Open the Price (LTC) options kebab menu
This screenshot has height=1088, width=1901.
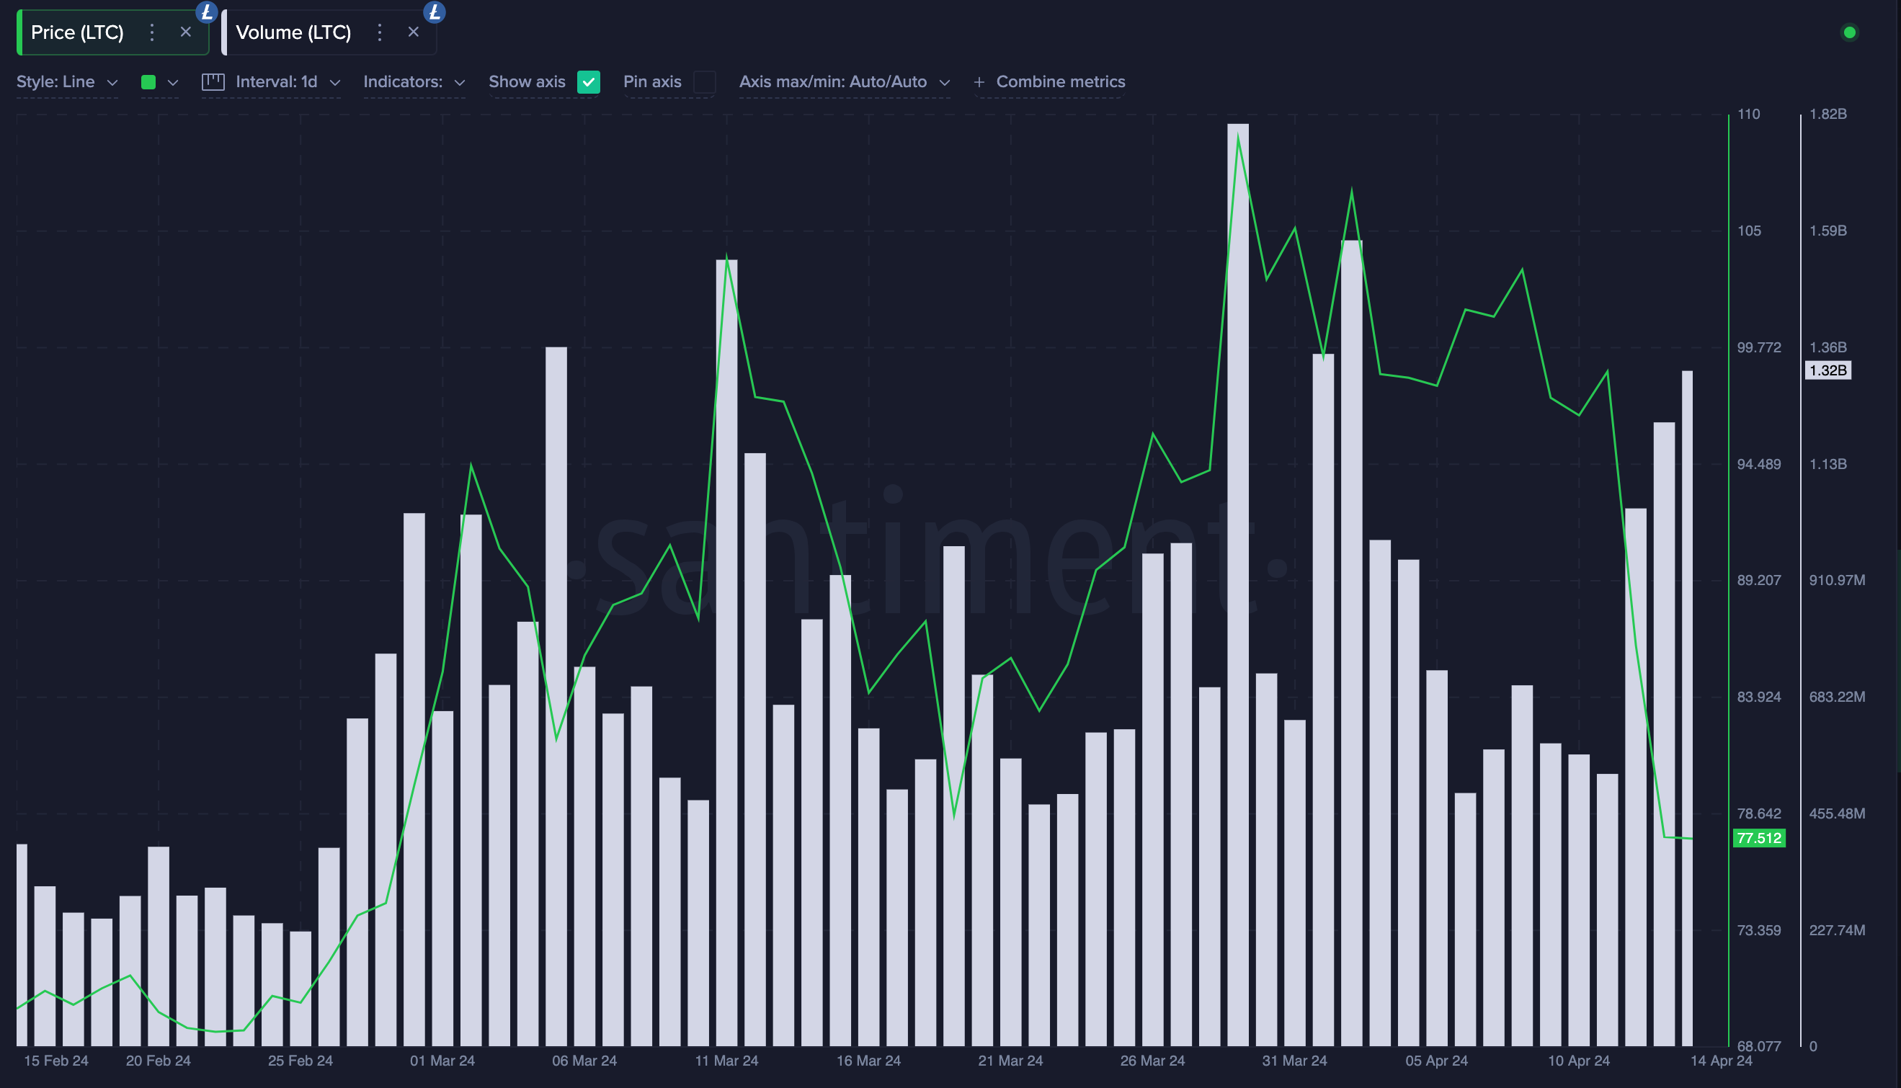point(152,32)
